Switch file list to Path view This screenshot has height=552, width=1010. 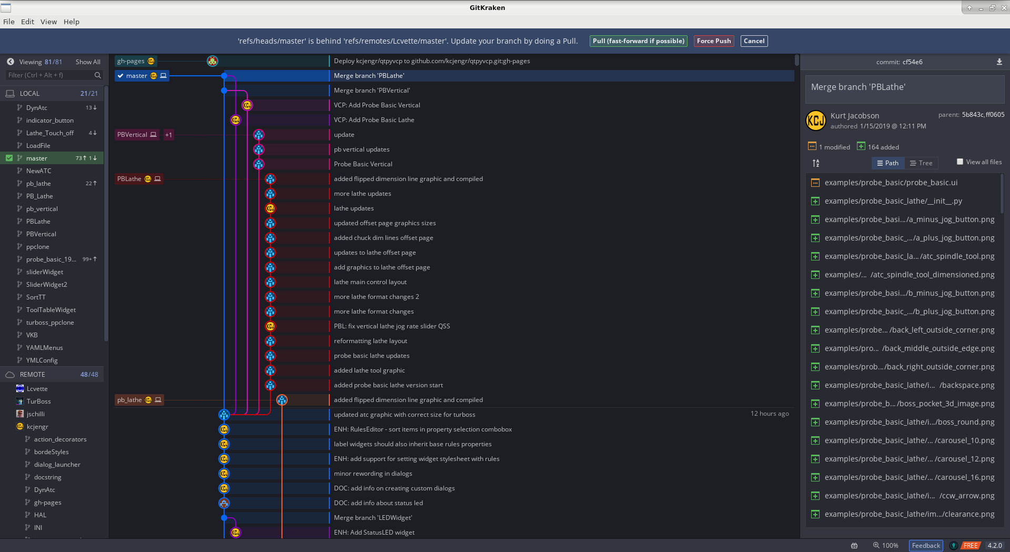(x=888, y=163)
